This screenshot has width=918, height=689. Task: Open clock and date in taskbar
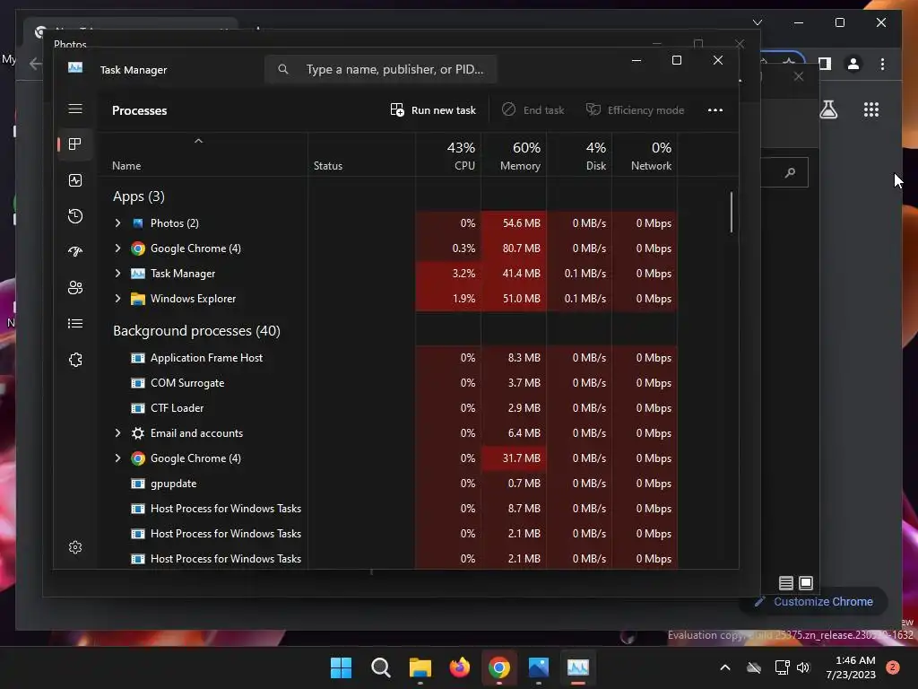(x=851, y=667)
